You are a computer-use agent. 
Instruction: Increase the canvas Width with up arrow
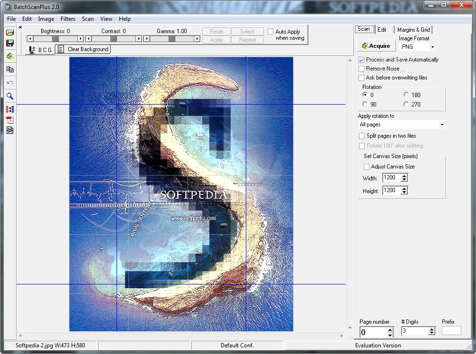point(404,176)
